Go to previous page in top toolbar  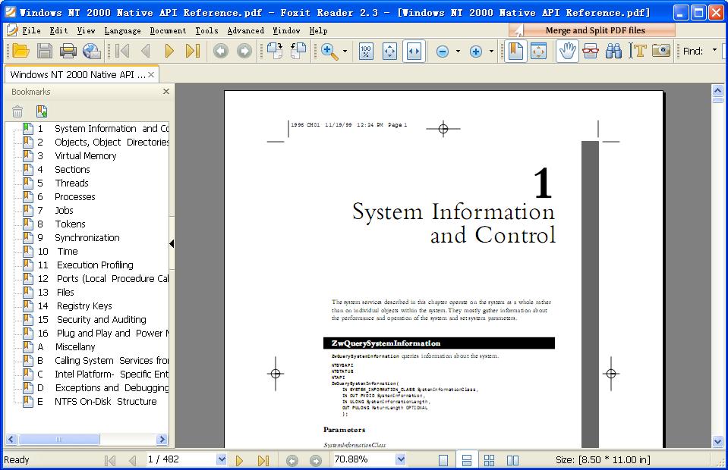click(x=145, y=51)
